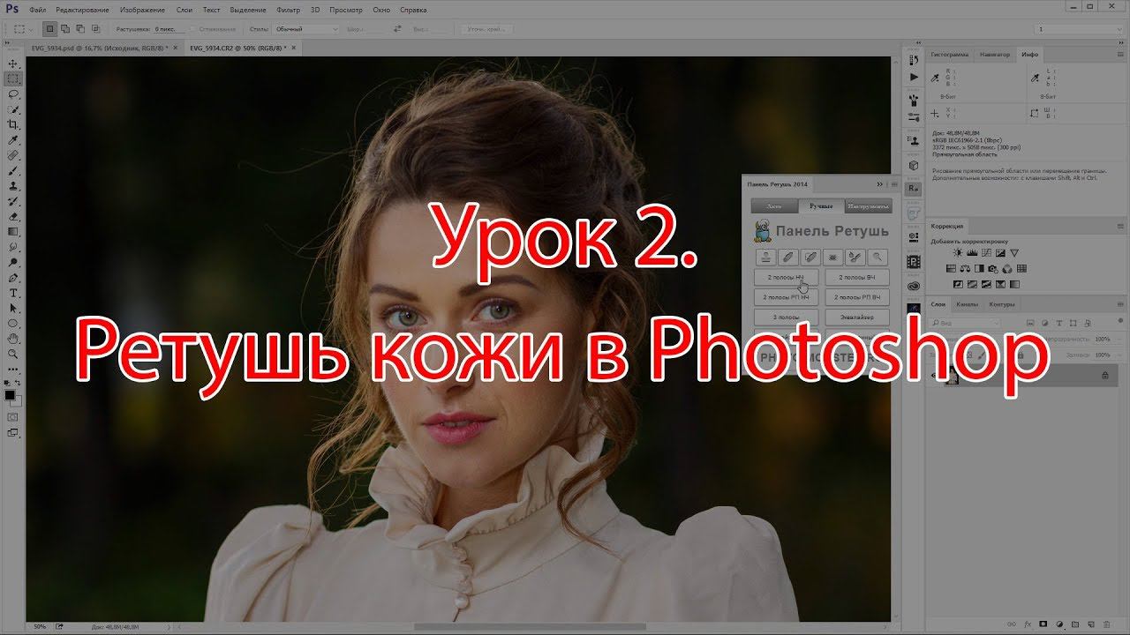Change screen mode button
1130x635 pixels.
[13, 432]
